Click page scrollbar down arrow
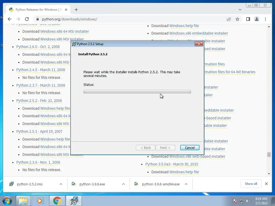The width and height of the screenshot is (275, 206). (269, 174)
